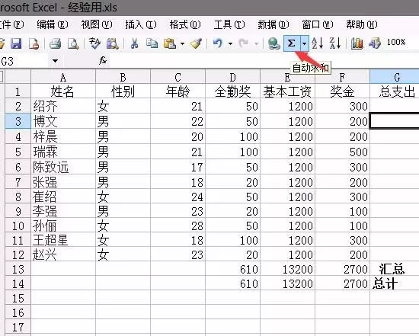Select the Format Painter brush icon
Image resolution: width=419 pixels, height=336 pixels.
tap(196, 43)
